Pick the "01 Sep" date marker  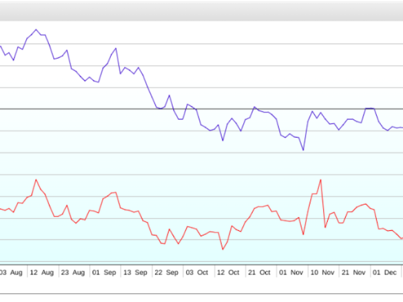coord(104,272)
